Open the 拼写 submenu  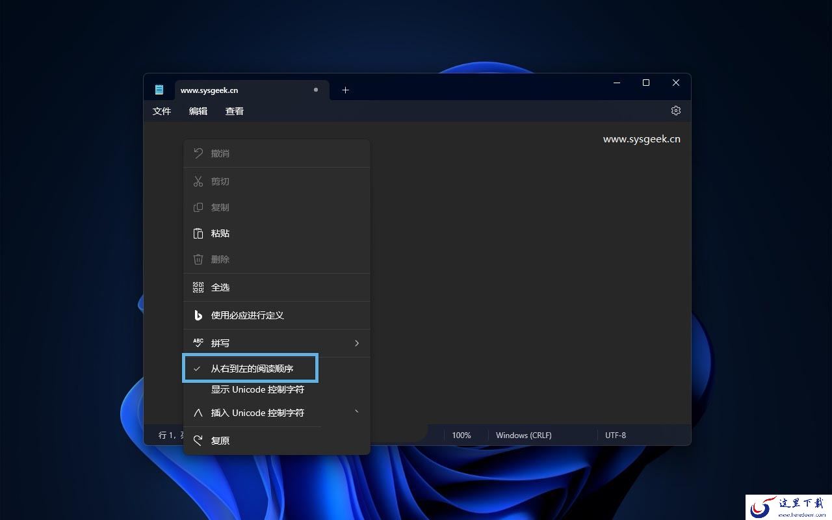(x=277, y=343)
